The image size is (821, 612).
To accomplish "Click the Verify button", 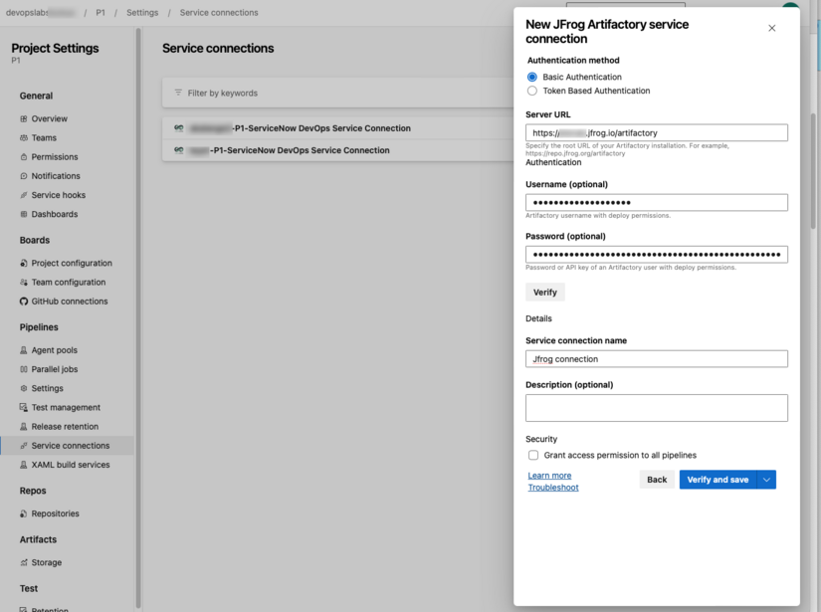I will [x=545, y=293].
